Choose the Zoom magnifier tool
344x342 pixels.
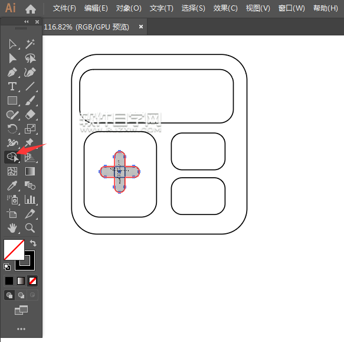point(30,228)
